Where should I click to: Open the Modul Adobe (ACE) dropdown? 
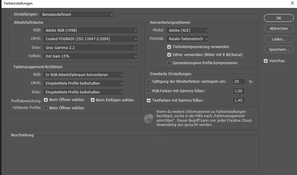187,30
